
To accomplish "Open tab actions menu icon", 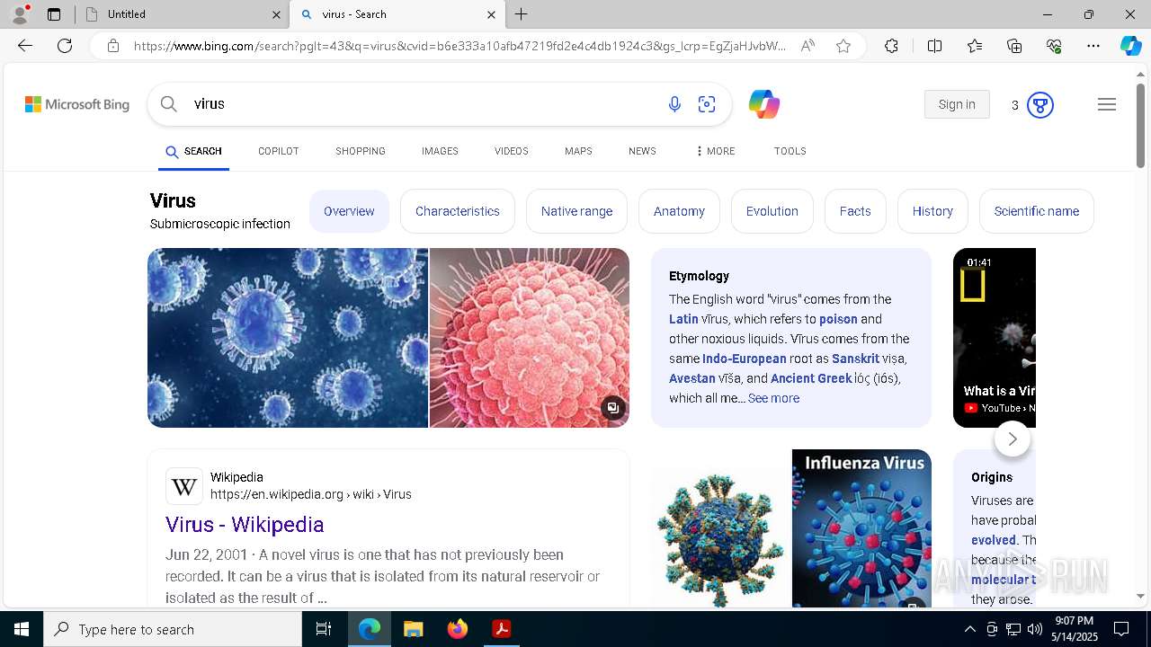I will point(54,14).
